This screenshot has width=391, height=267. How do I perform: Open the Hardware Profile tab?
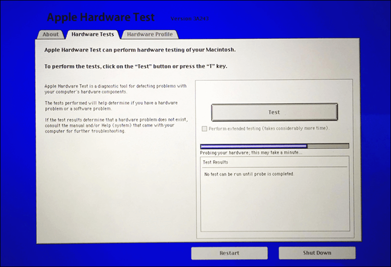click(150, 34)
